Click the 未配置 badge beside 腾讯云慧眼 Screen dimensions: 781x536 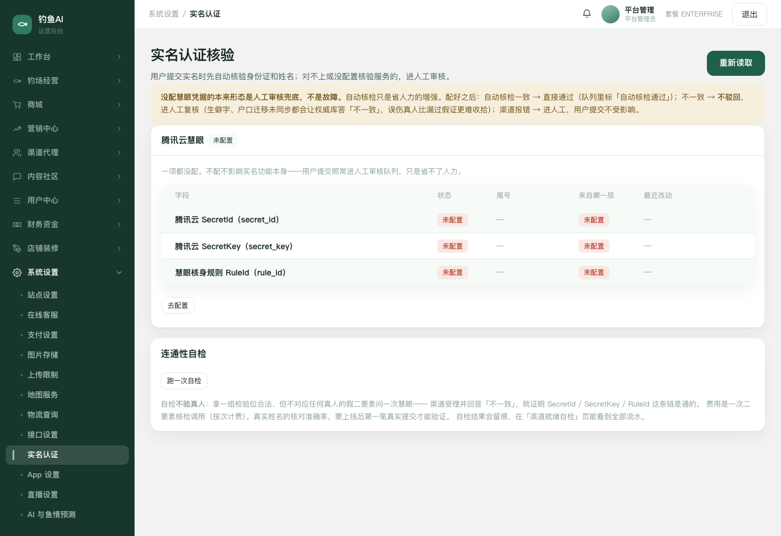223,140
